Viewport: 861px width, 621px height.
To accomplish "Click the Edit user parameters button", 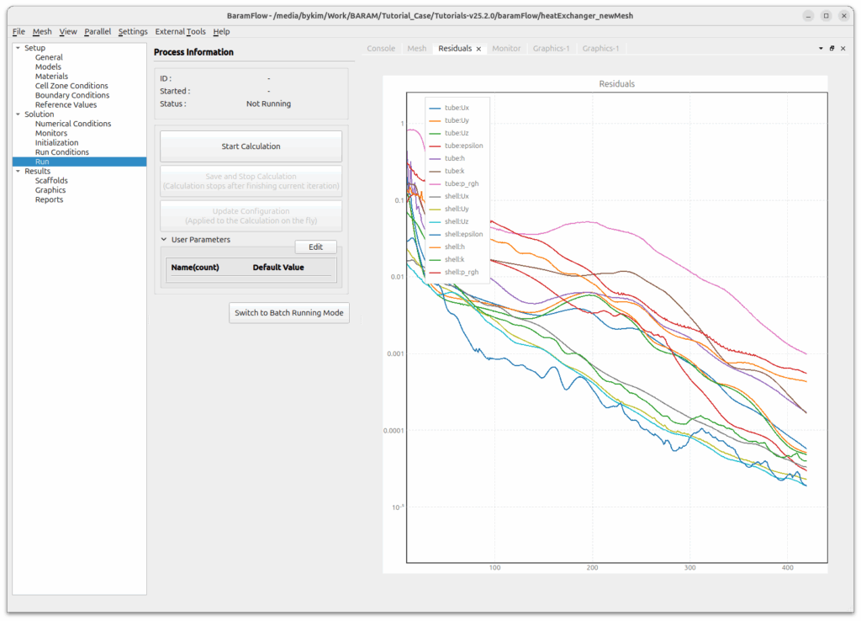I will pos(316,247).
